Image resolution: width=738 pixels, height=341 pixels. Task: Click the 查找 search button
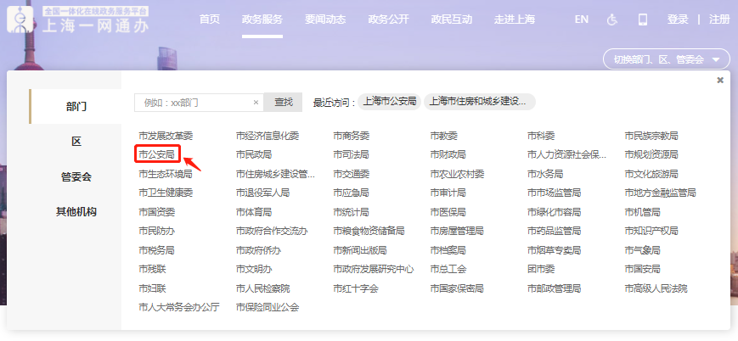coord(284,102)
